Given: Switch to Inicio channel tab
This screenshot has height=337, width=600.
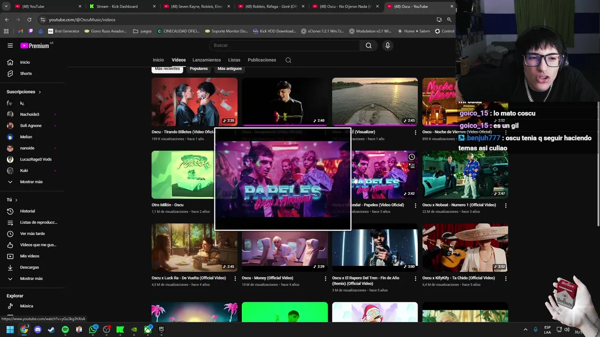Looking at the screenshot, I should click(158, 60).
